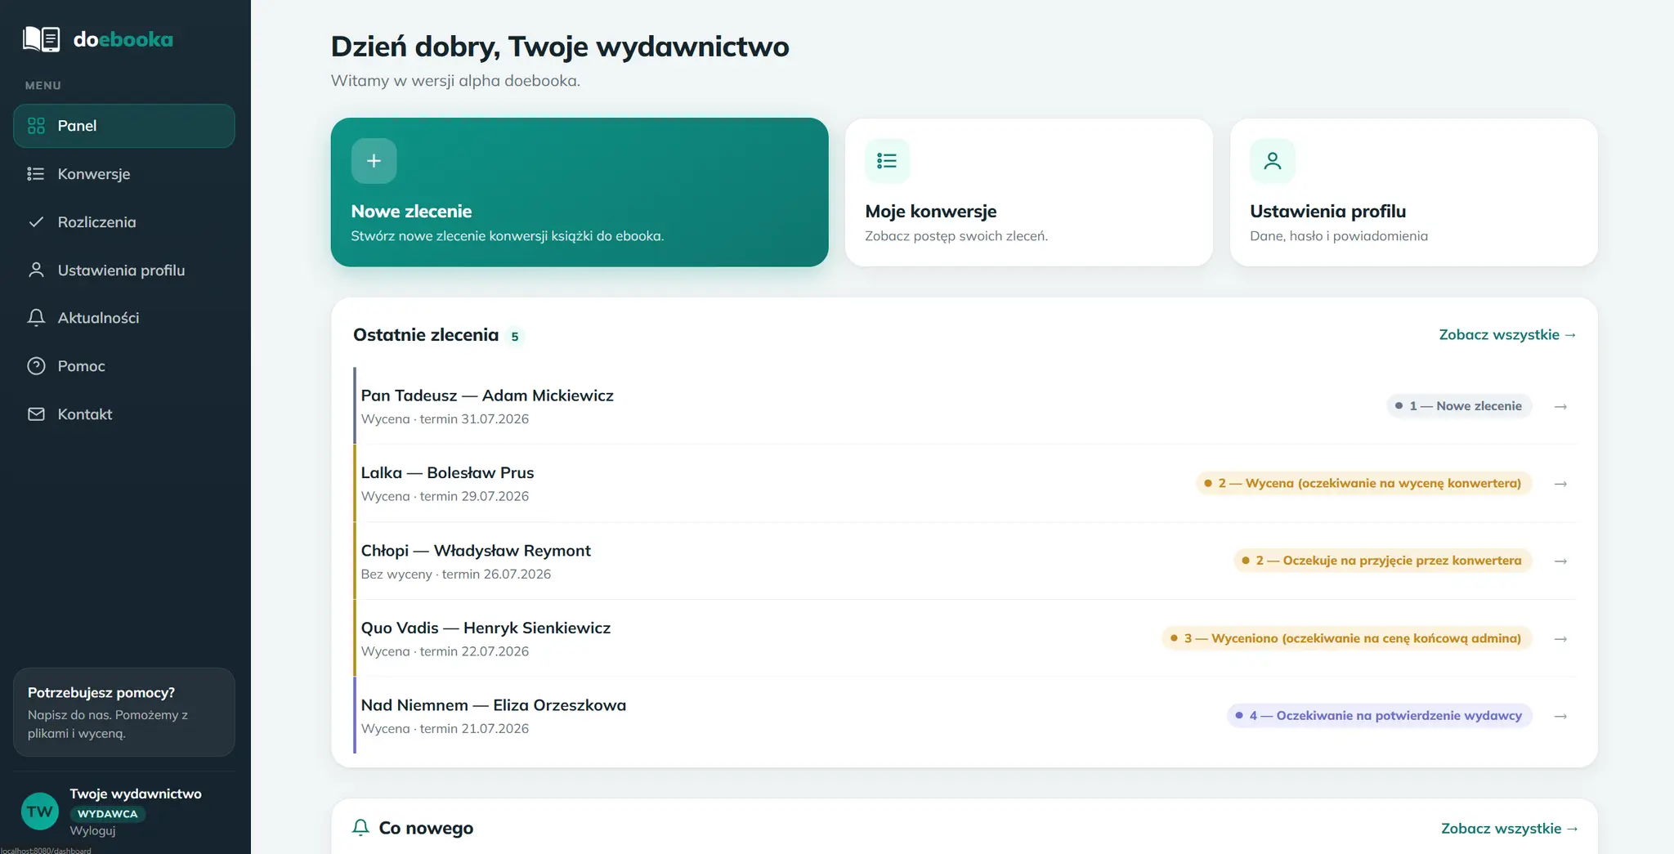
Task: Click 'Wycena · termin 31.07.2026' text
Action: (x=445, y=419)
